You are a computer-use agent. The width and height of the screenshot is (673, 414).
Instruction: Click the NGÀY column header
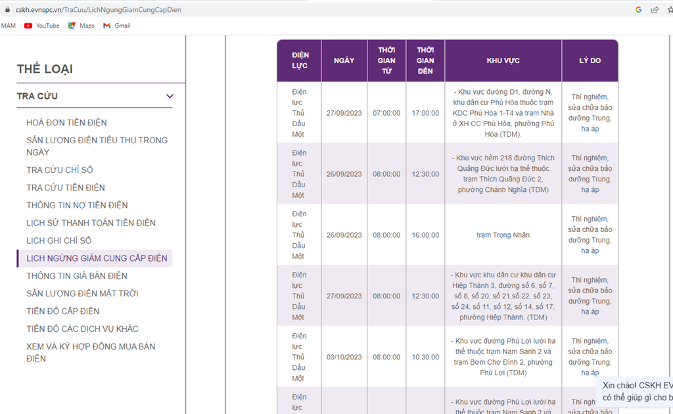point(344,60)
